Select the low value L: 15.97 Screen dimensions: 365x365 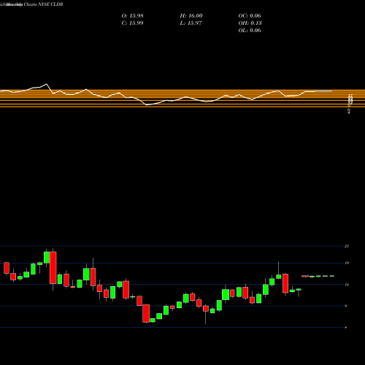(x=191, y=23)
